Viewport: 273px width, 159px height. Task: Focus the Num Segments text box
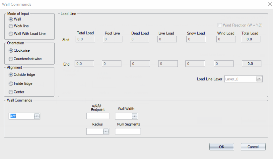click(x=128, y=131)
